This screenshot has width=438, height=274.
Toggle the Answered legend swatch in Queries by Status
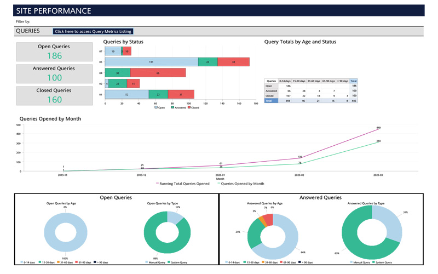pyautogui.click(x=172, y=108)
